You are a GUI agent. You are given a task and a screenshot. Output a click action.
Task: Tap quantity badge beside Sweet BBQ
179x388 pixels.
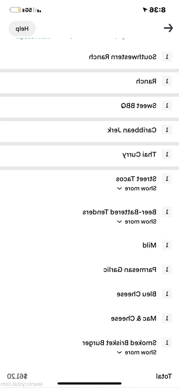tap(167, 106)
